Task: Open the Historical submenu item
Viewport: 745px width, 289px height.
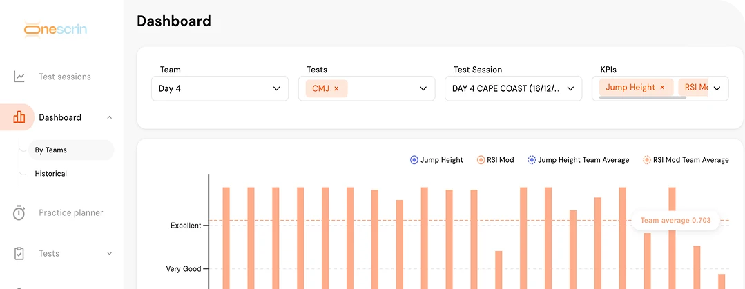Action: (51, 174)
